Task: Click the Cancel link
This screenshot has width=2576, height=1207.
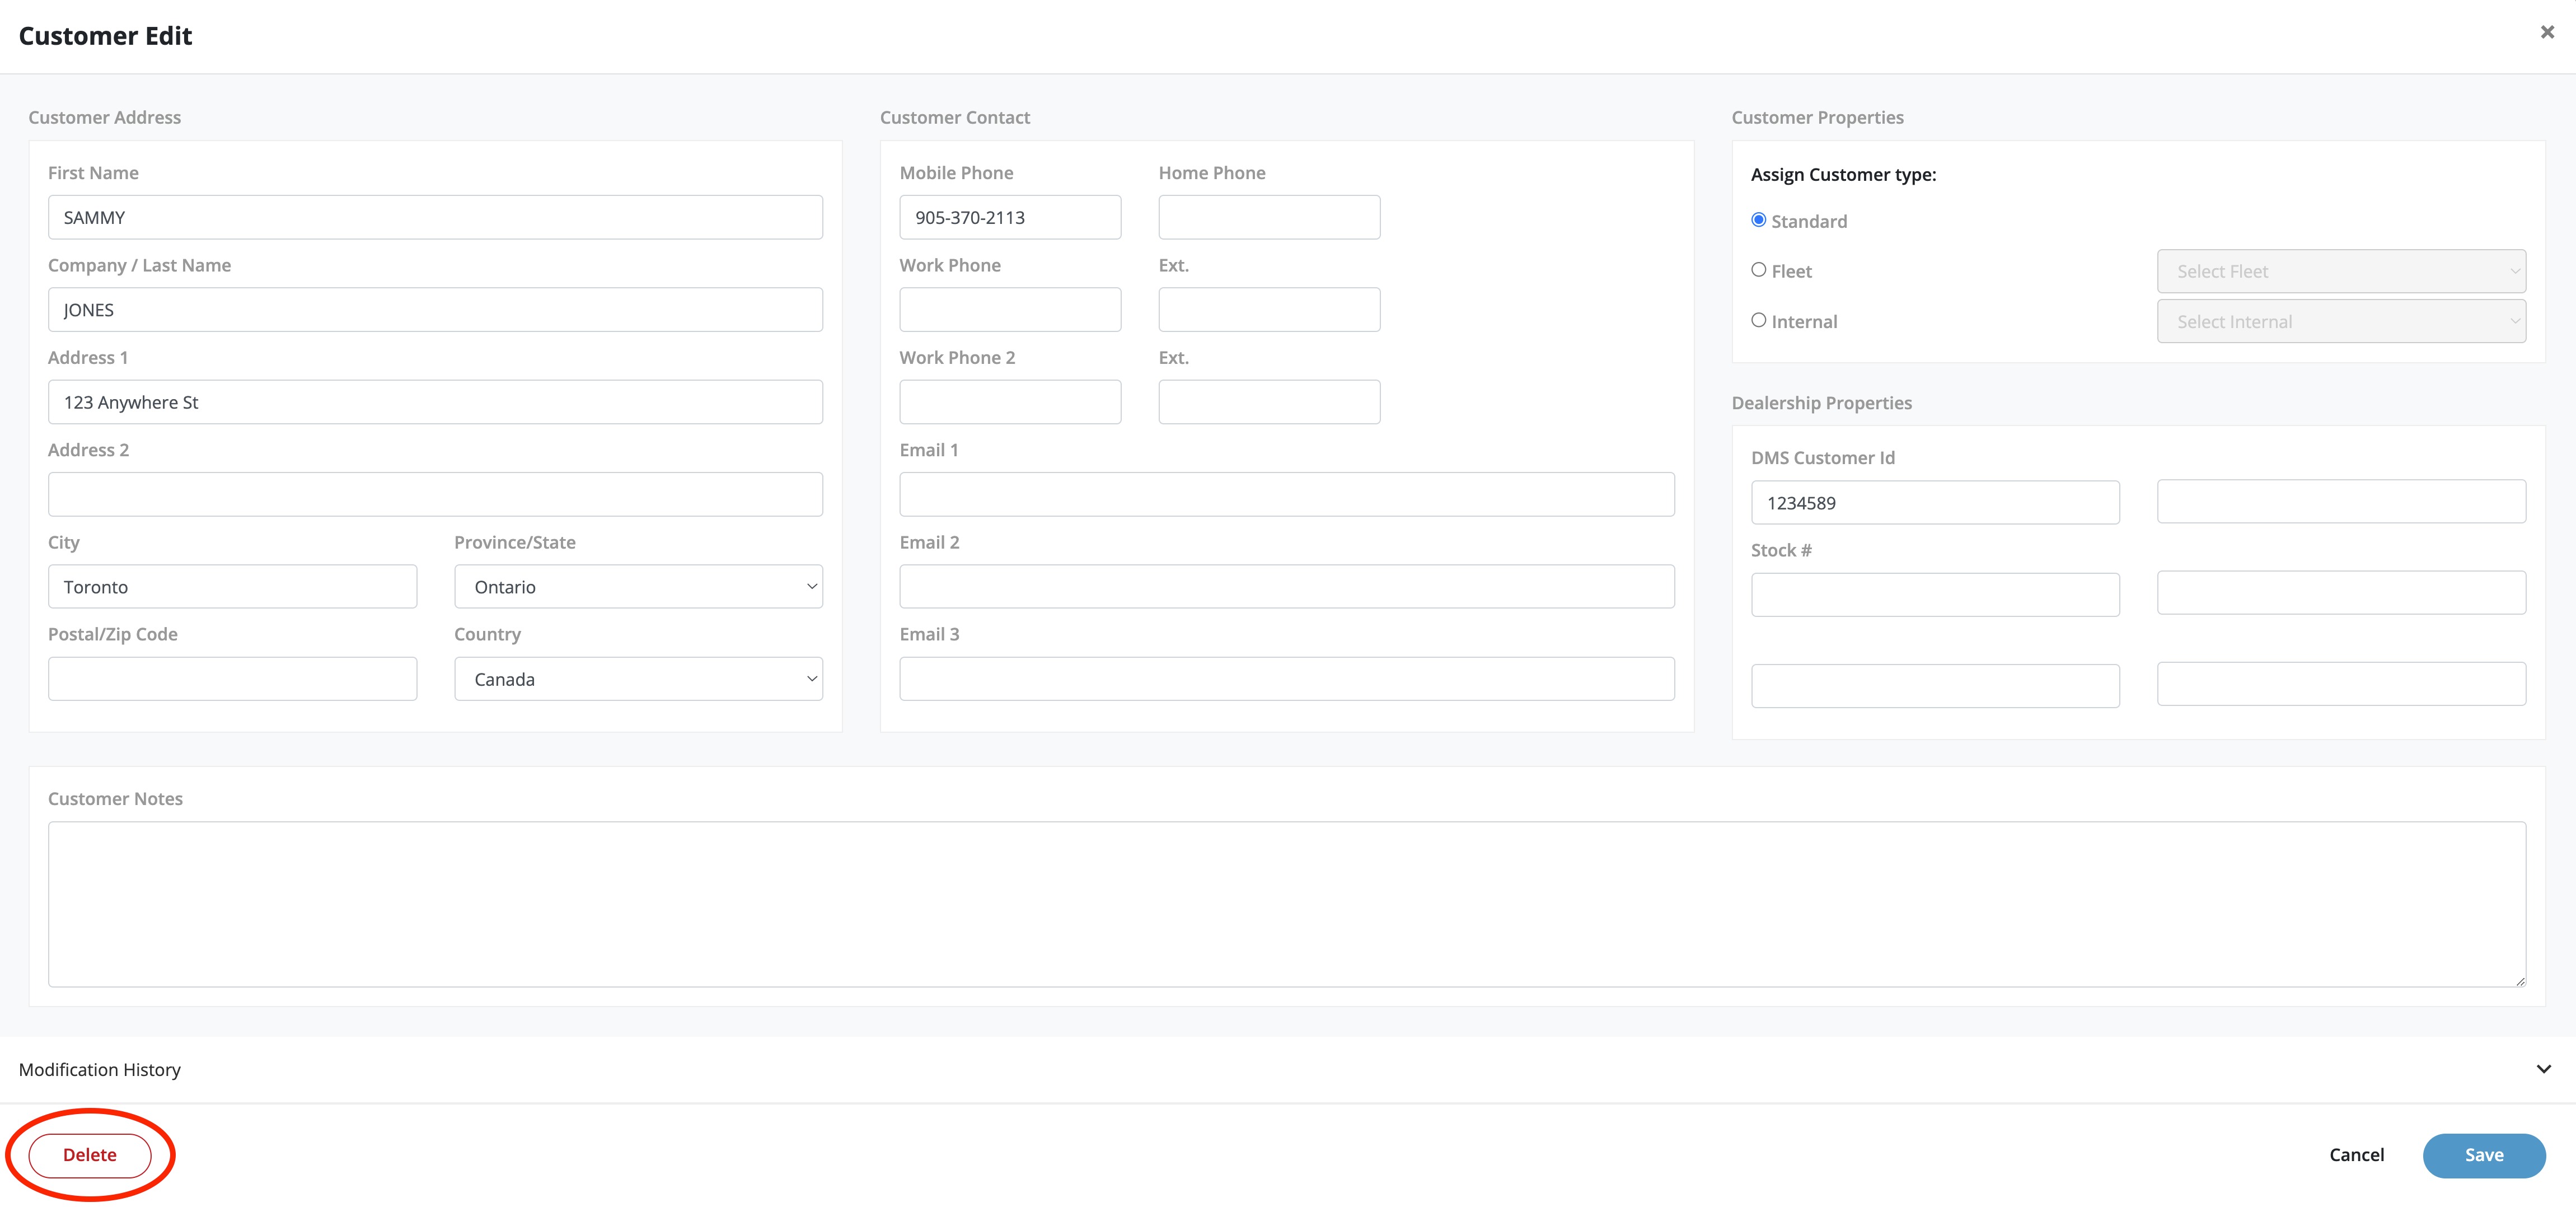Action: pyautogui.click(x=2356, y=1155)
